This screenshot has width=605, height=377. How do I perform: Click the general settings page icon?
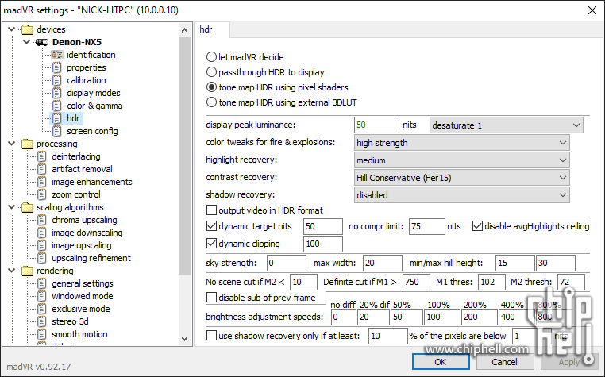tap(41, 283)
